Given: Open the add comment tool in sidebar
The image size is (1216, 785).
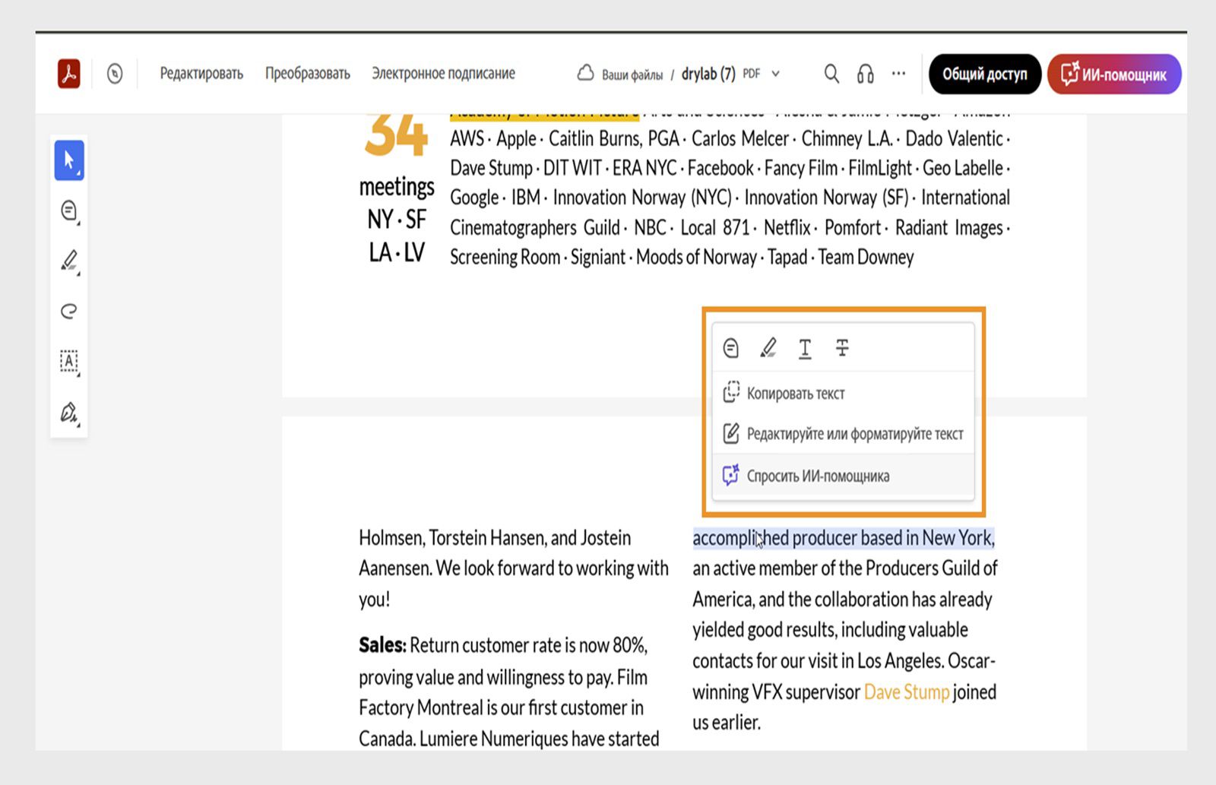Looking at the screenshot, I should 69,210.
